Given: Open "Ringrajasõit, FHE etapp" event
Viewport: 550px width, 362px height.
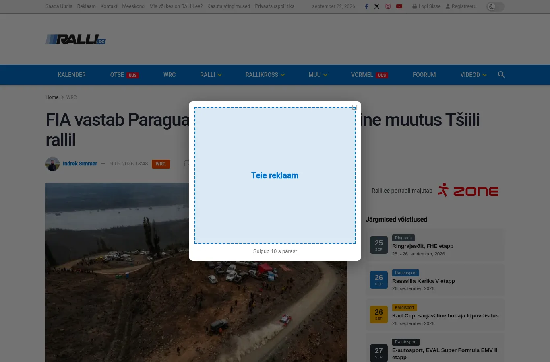Looking at the screenshot, I should coord(423,246).
